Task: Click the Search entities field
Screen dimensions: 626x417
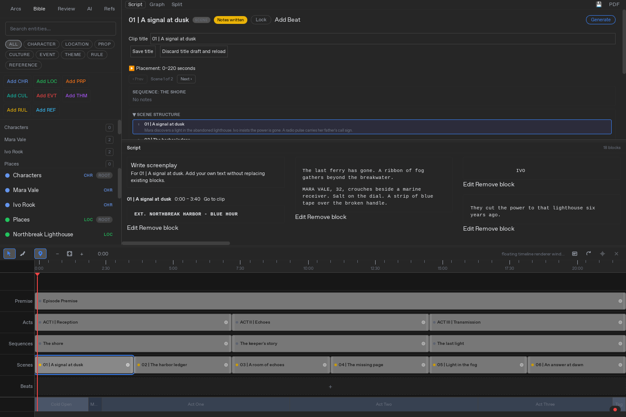Action: coord(60,29)
